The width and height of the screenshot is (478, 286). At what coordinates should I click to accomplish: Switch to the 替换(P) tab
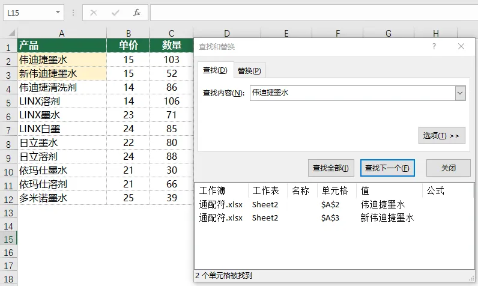click(x=249, y=70)
